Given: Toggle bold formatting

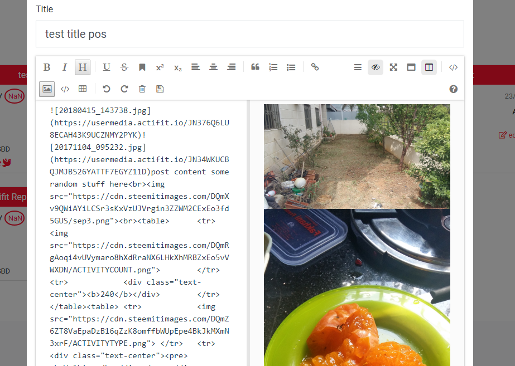Looking at the screenshot, I should point(47,67).
